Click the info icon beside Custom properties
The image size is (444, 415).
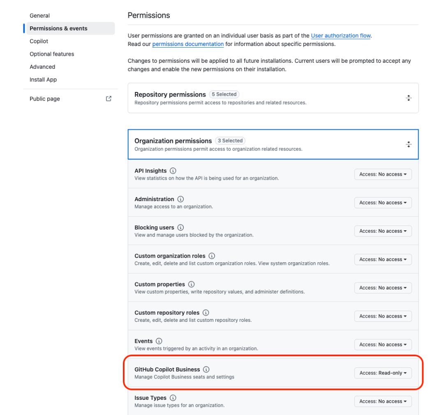191,284
